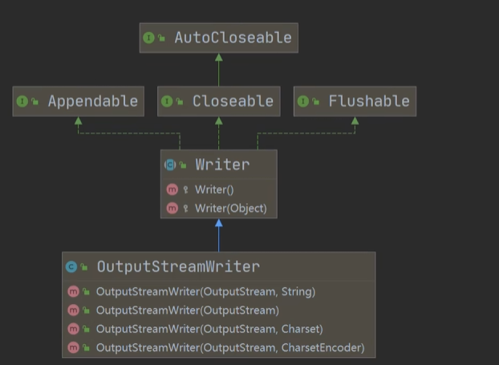Click the method icon beside Writer(Object)
Viewport: 499px width, 365px height.
172,209
